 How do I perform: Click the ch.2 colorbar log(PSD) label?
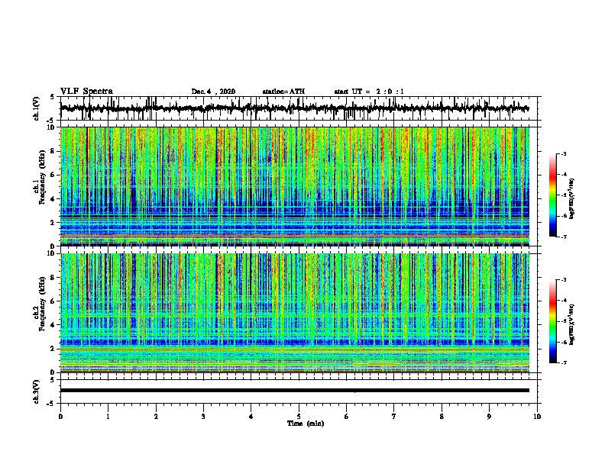point(572,325)
